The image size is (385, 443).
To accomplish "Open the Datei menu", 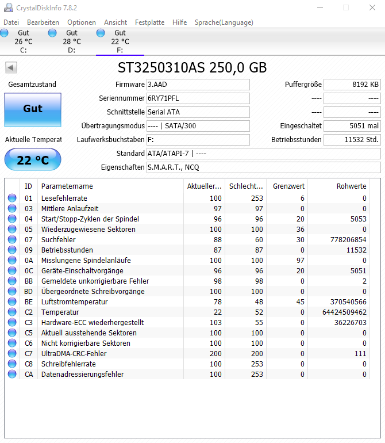I will (11, 22).
